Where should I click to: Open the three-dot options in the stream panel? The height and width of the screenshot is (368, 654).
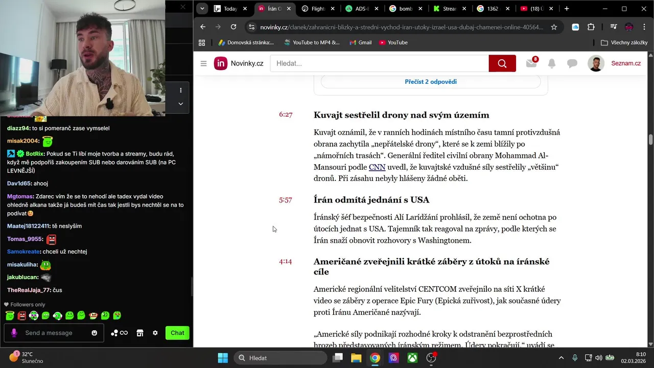point(180,90)
